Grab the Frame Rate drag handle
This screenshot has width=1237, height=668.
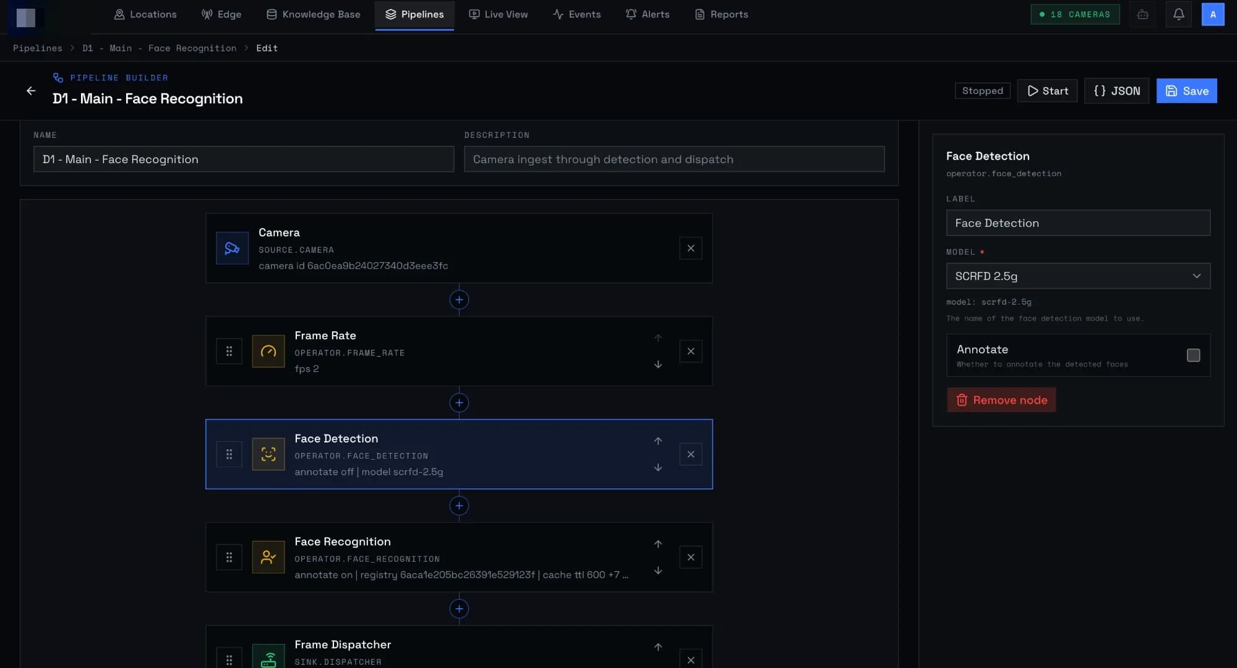pos(229,352)
